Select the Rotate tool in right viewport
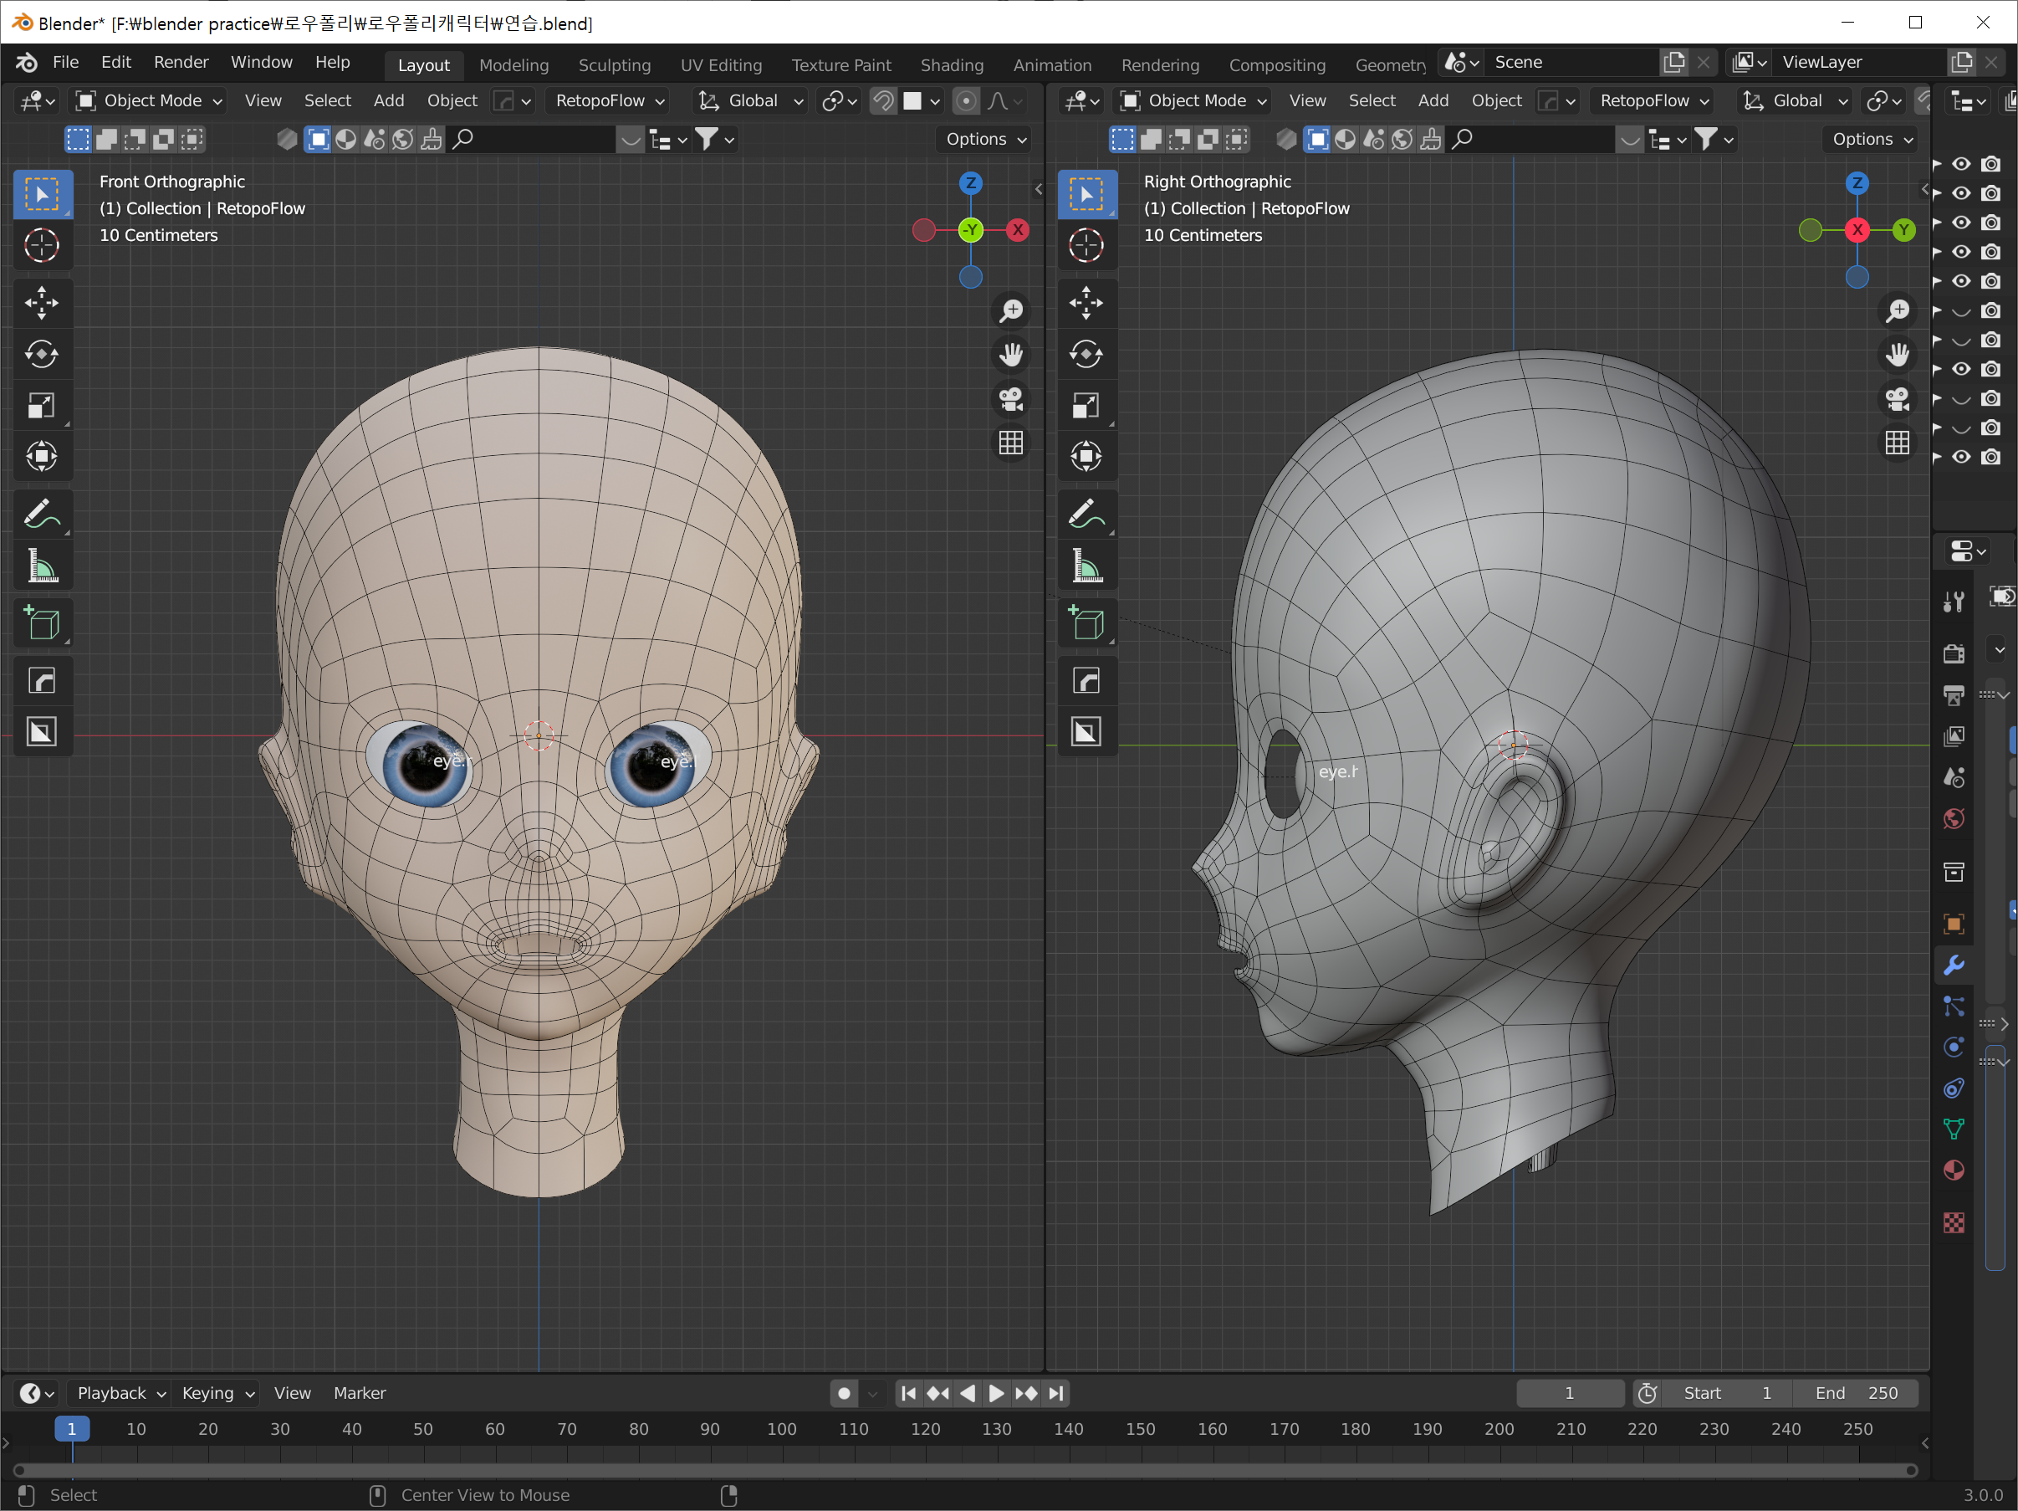2018x1511 pixels. click(x=1086, y=354)
